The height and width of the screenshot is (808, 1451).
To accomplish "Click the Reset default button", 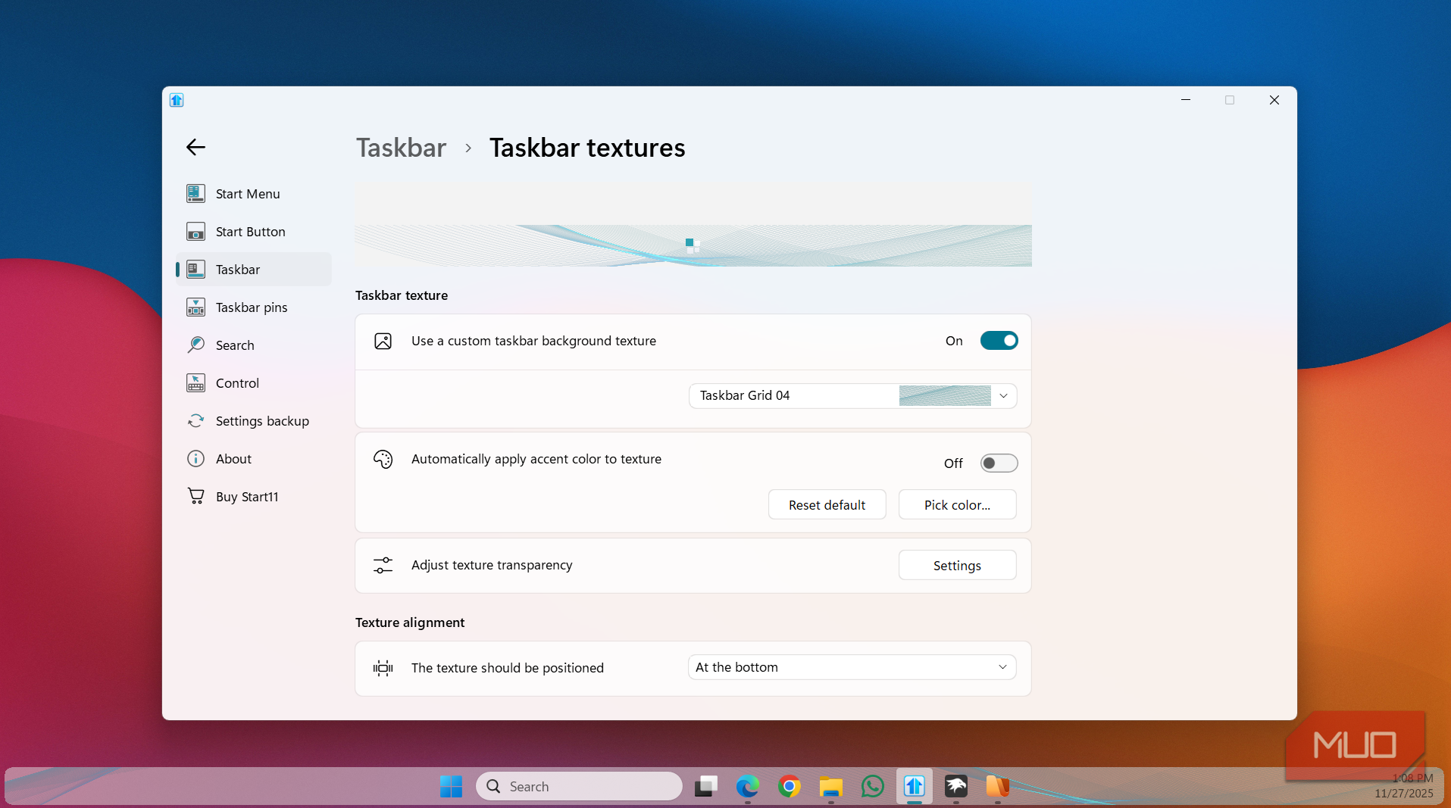I will click(827, 505).
